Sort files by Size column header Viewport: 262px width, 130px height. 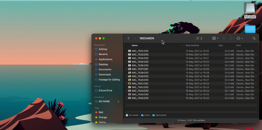pyautogui.click(x=221, y=45)
